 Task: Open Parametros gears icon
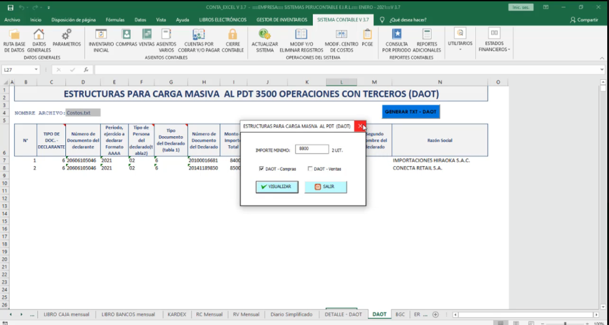pyautogui.click(x=67, y=34)
